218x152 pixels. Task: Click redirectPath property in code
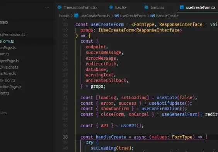point(101,64)
